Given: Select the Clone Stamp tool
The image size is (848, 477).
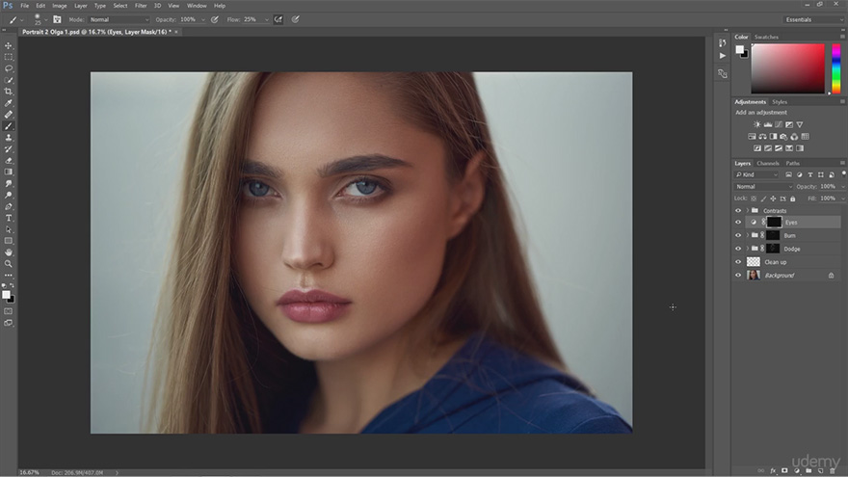Looking at the screenshot, I should click(x=8, y=138).
